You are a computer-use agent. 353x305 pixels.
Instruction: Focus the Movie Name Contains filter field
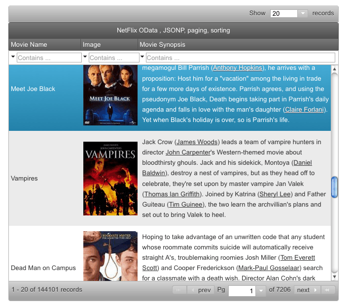coord(49,58)
